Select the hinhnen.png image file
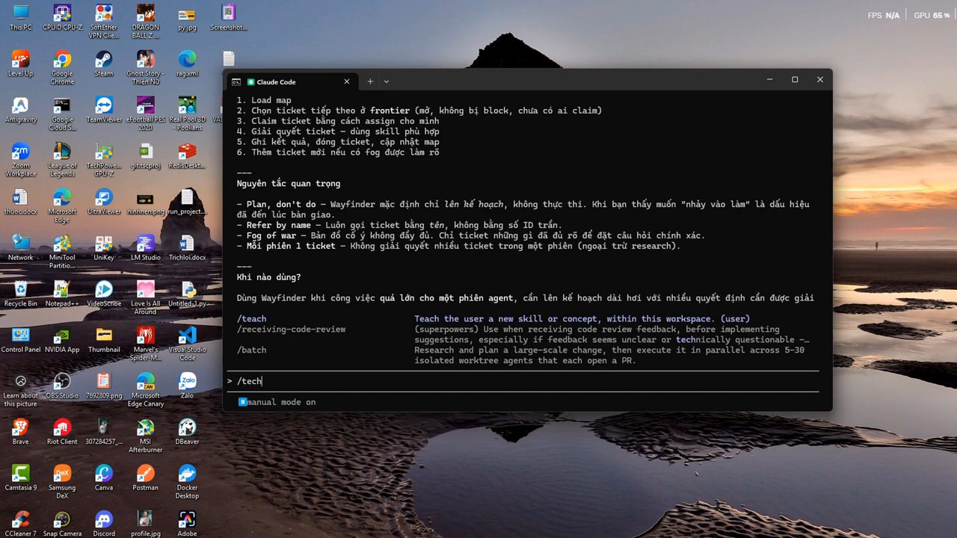Viewport: 957px width, 538px height. pyautogui.click(x=145, y=202)
